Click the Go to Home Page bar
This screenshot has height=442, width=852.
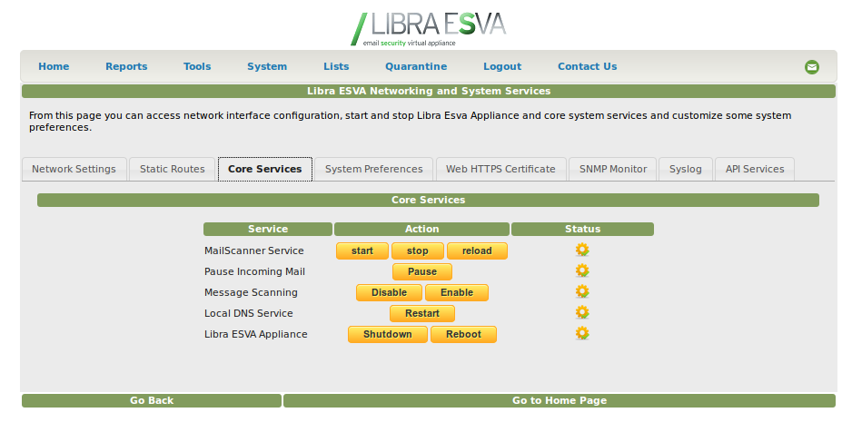coord(560,400)
